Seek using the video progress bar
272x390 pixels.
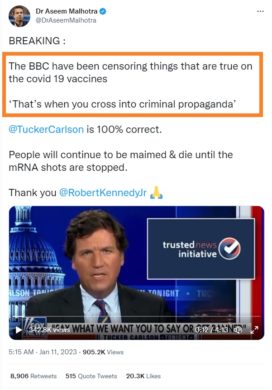pyautogui.click(x=137, y=316)
